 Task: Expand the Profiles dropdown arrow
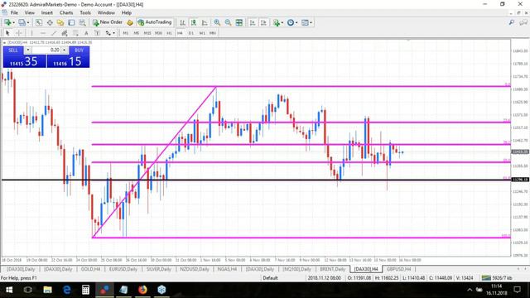coord(28,22)
